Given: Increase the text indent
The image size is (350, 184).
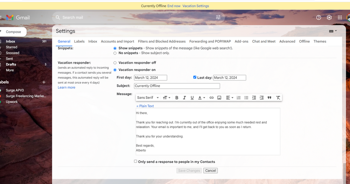Looking at the screenshot, I should (262, 98).
